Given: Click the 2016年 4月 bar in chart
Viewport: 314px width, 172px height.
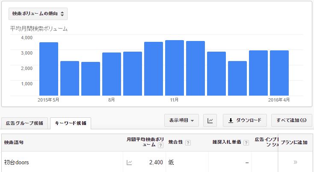Looking at the screenshot, I should (279, 73).
